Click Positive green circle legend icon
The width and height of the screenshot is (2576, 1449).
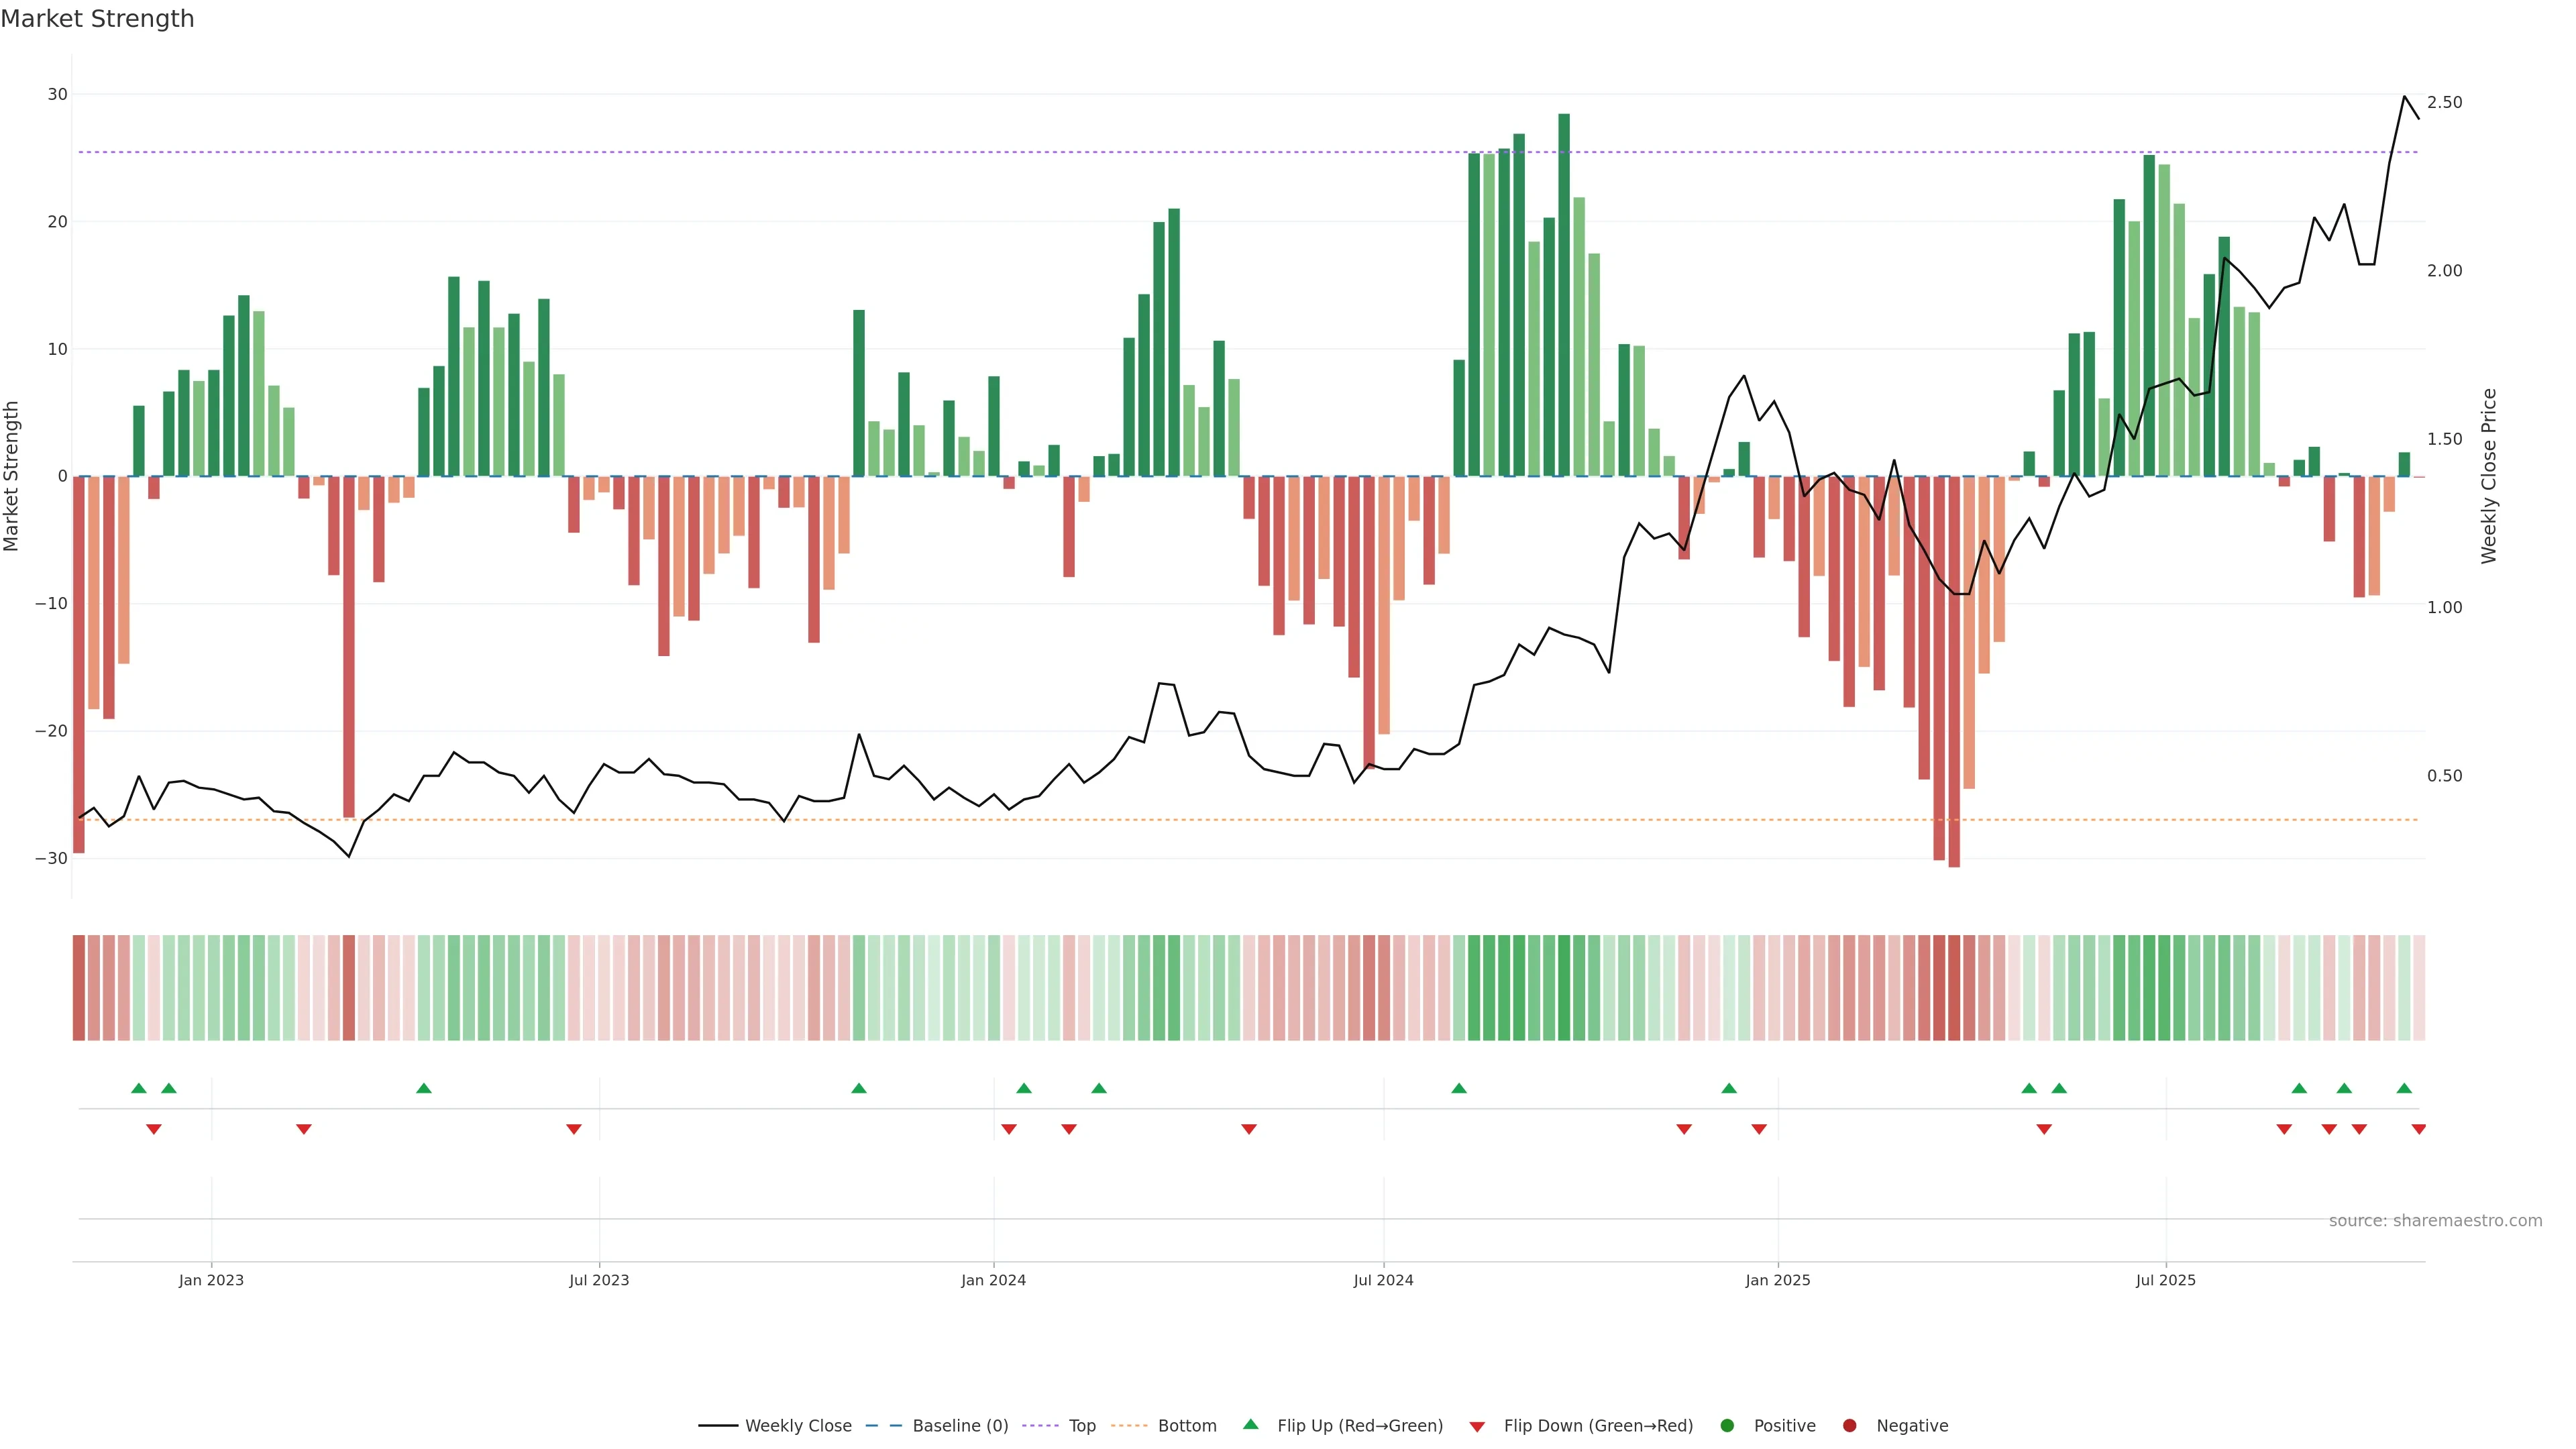point(1727,1426)
